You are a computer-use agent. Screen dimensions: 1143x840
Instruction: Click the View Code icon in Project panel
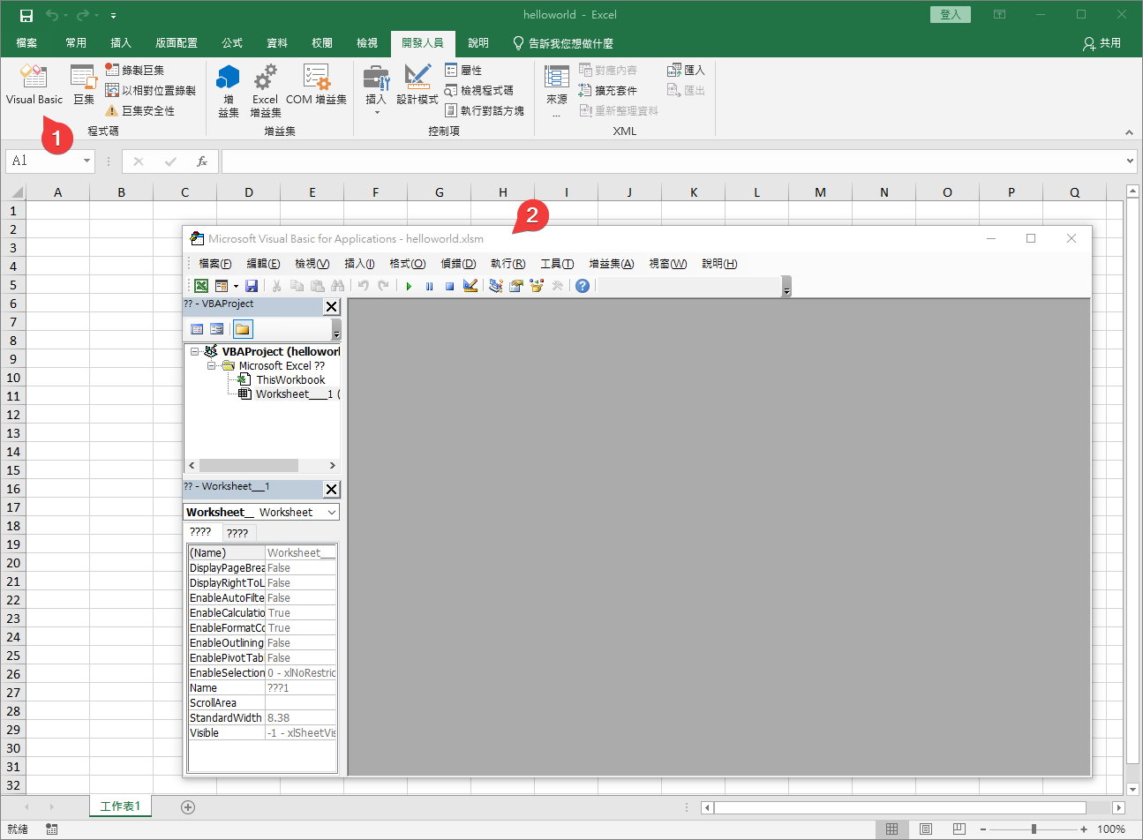tap(197, 329)
